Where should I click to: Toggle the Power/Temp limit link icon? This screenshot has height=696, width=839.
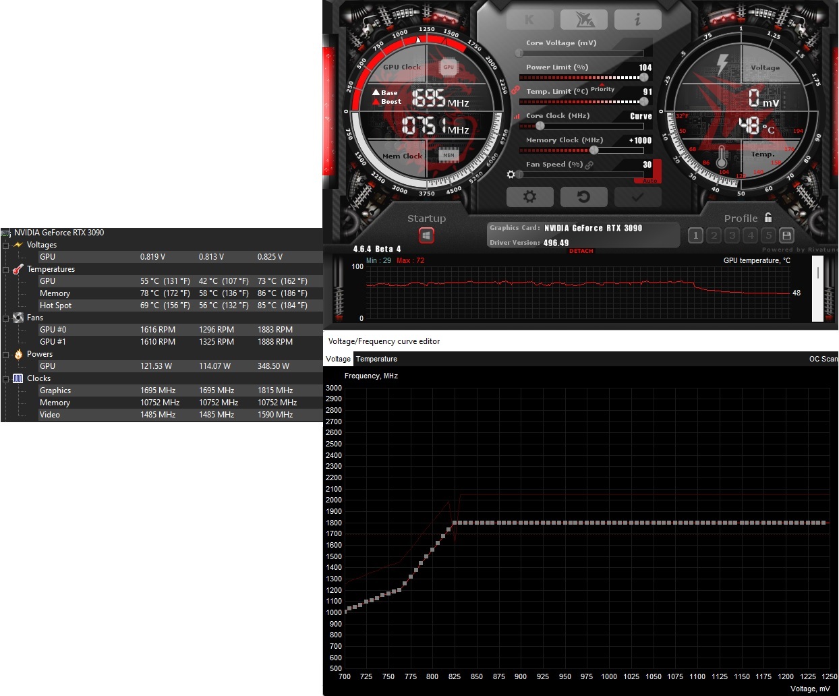[515, 90]
